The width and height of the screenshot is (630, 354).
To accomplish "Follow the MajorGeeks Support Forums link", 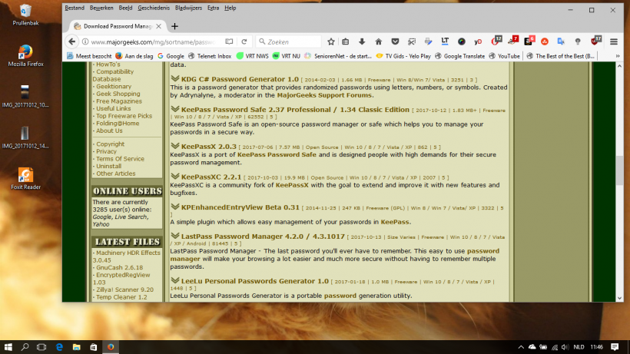I will pos(324,95).
